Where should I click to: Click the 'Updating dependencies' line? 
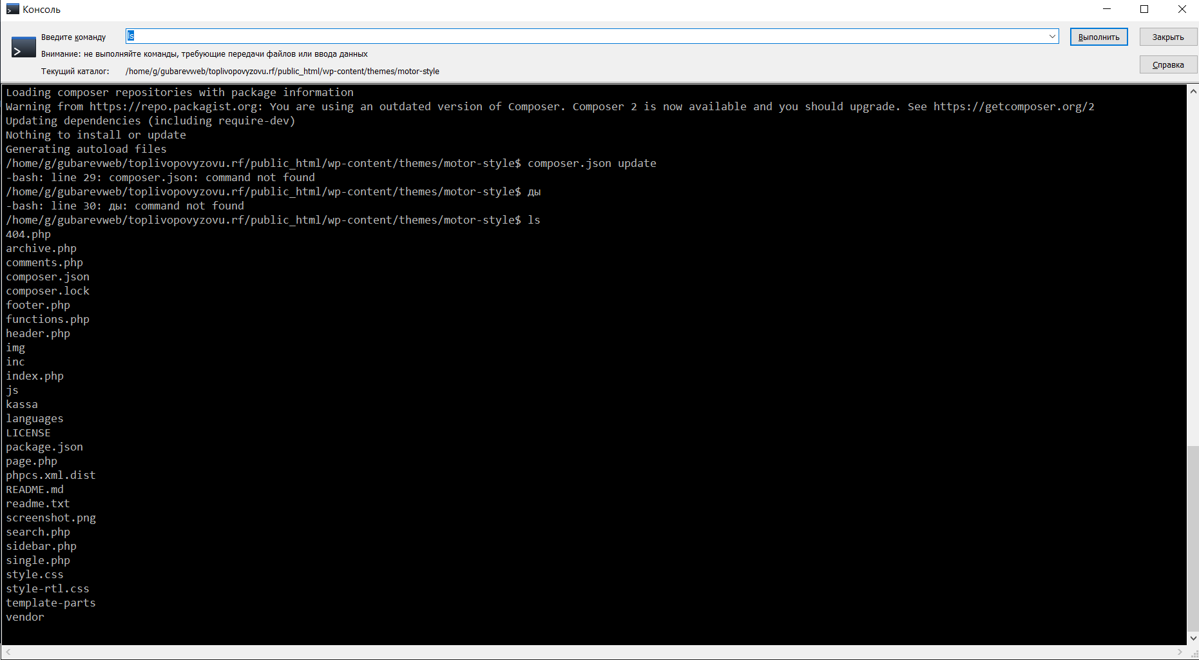[151, 121]
